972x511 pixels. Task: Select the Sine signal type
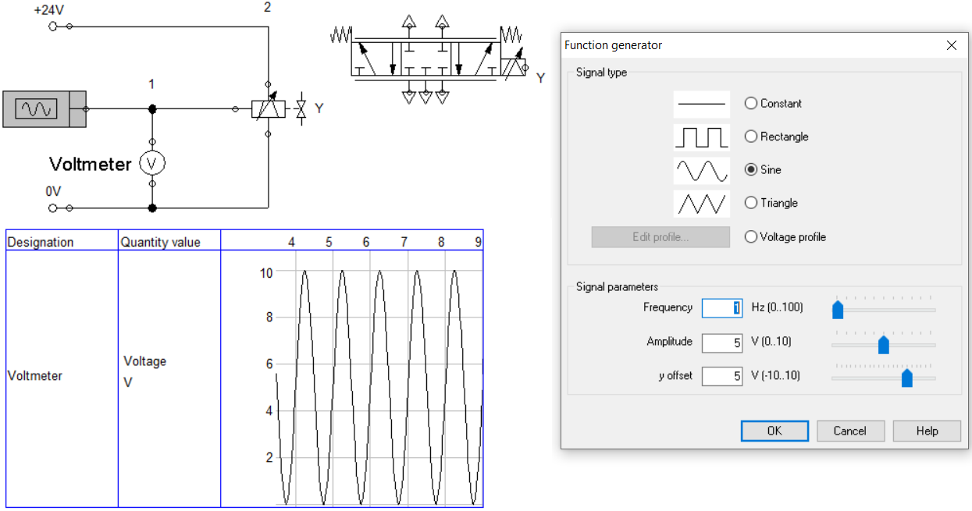tap(751, 169)
